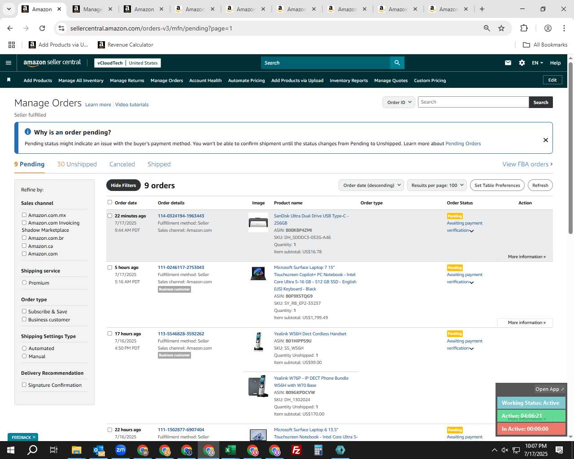
Task: Check the Amazon.ca filter
Action: coord(24,246)
